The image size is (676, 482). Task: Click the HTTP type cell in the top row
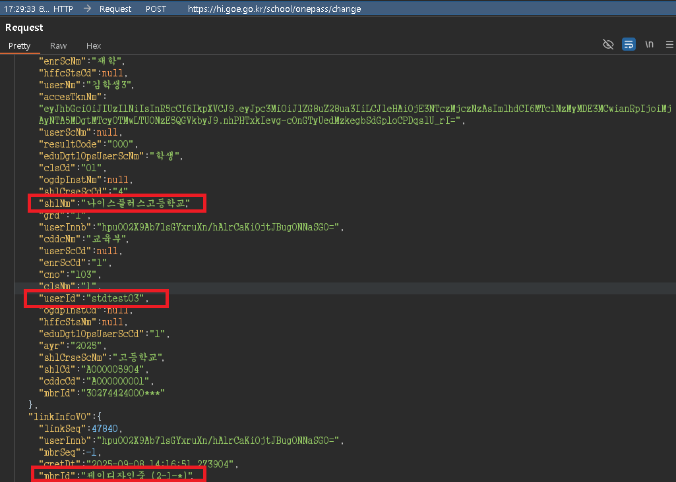[x=63, y=9]
